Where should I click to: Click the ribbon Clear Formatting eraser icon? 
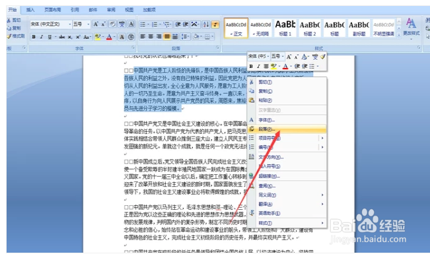tap(112, 24)
